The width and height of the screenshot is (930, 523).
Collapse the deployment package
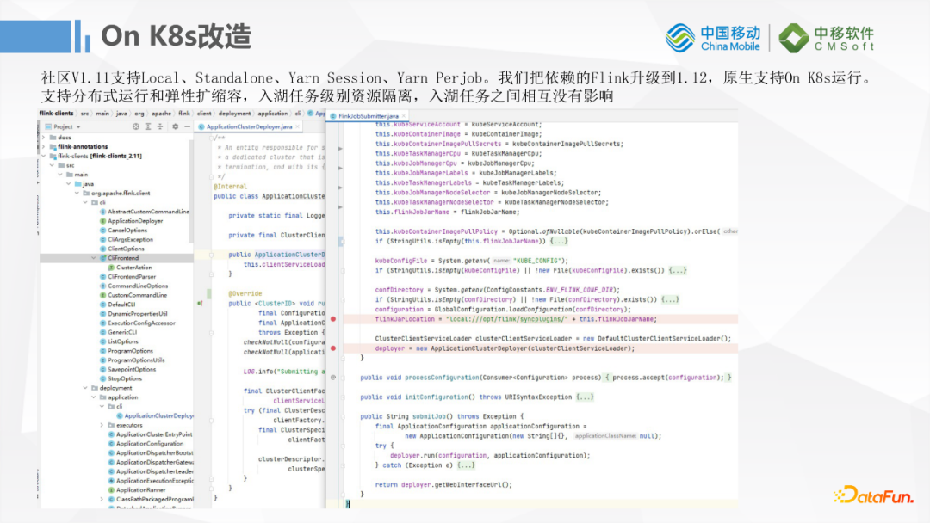85,388
